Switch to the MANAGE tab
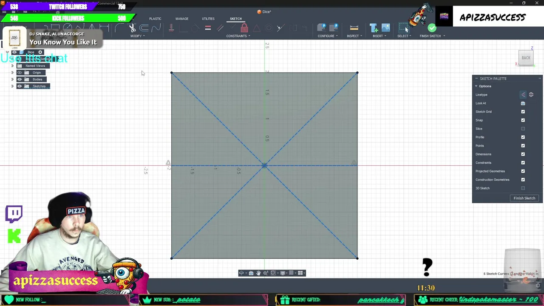 click(x=182, y=19)
